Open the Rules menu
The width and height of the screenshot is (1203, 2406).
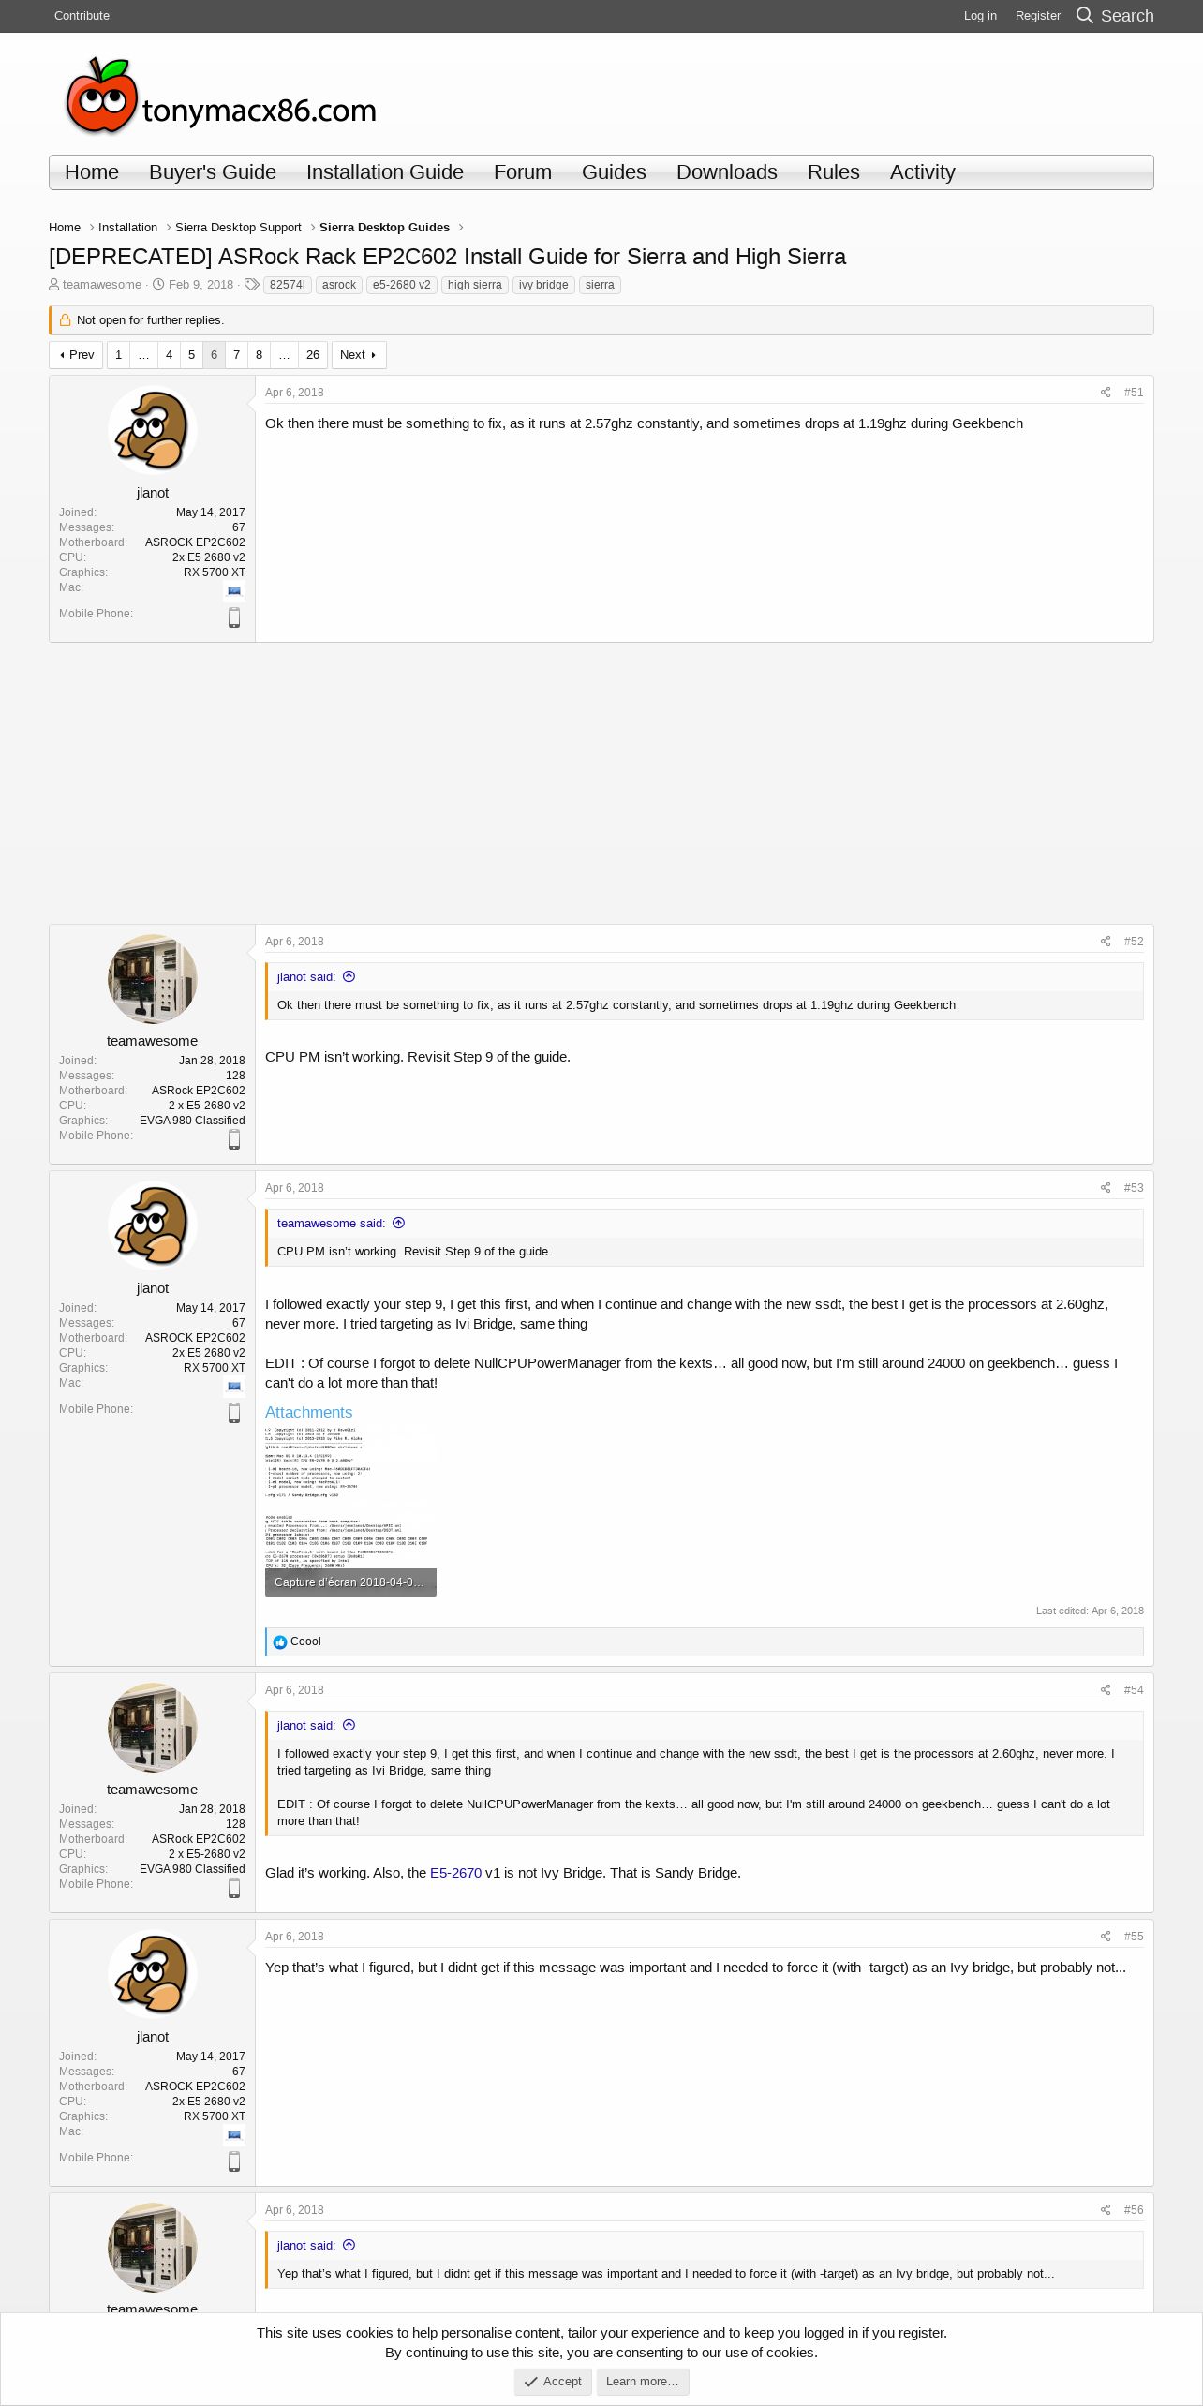tap(834, 172)
